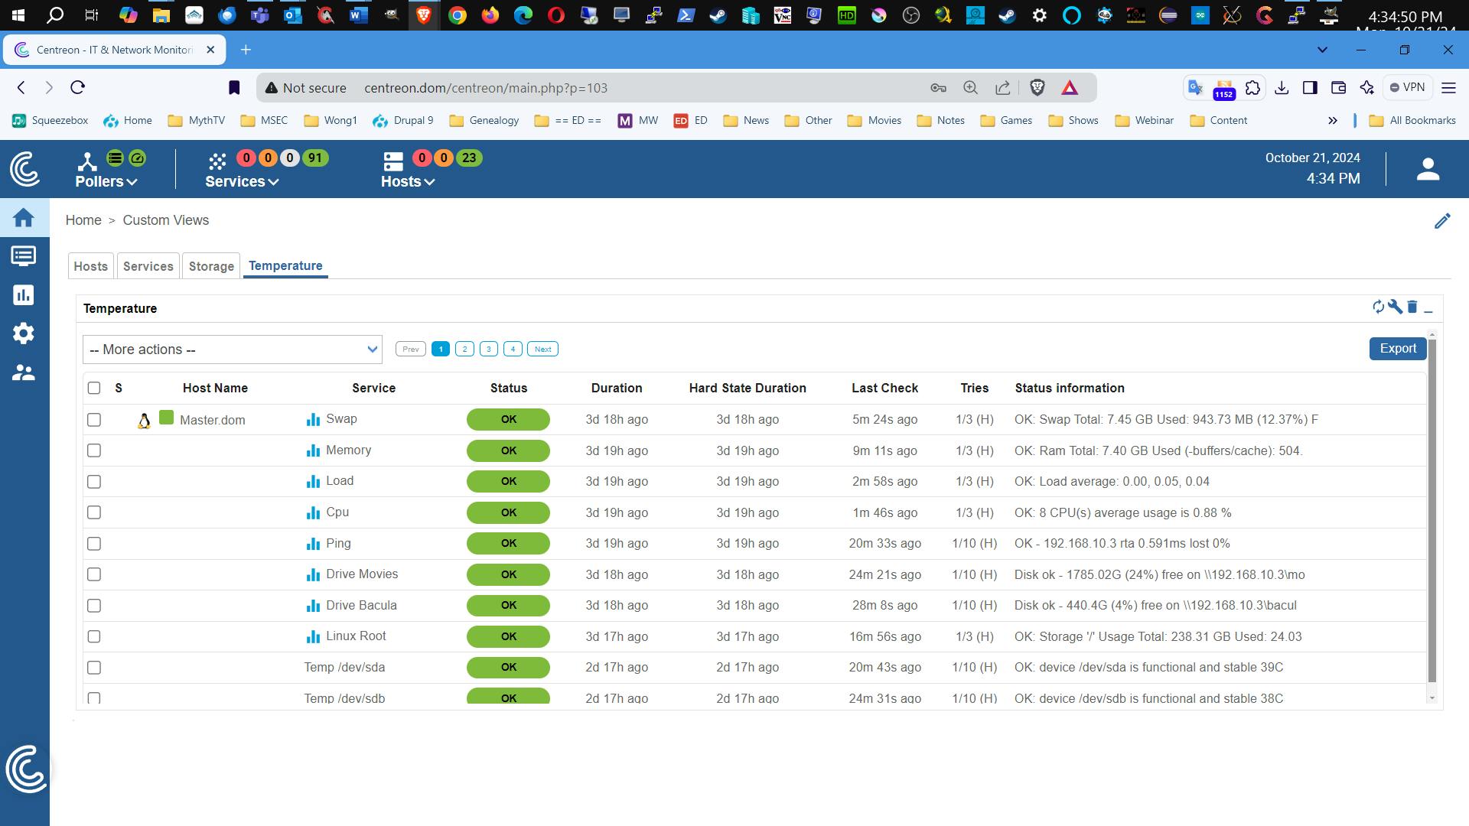Open the More actions dropdown

[232, 350]
